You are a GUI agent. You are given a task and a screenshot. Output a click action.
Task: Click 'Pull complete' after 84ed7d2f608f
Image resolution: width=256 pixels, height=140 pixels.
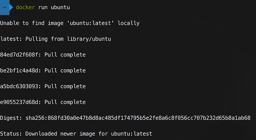point(65,55)
